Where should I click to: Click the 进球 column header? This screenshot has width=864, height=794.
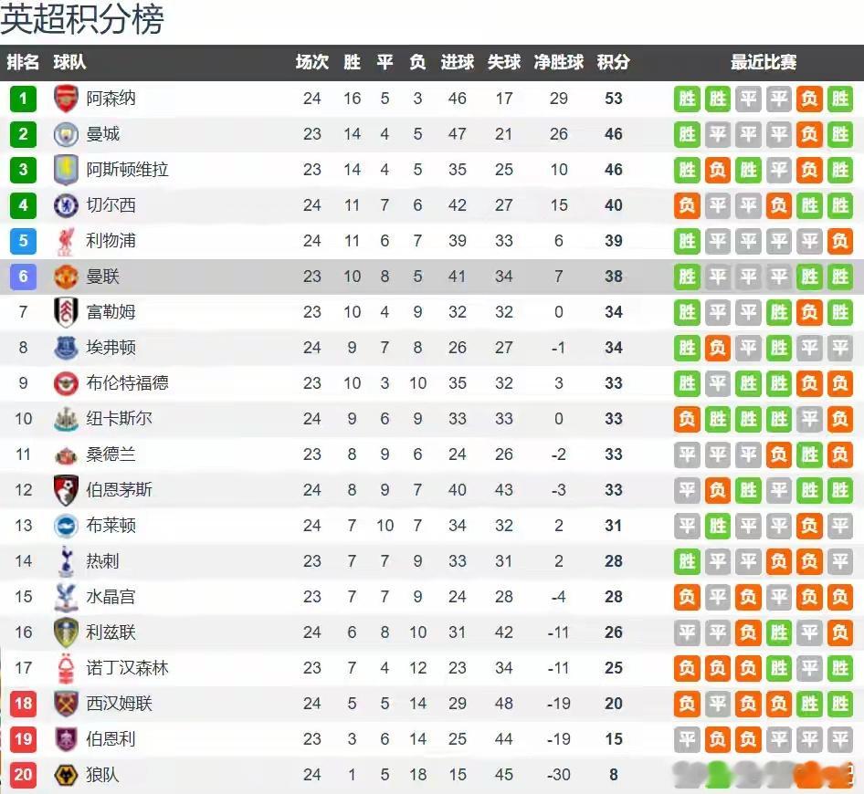tap(458, 62)
